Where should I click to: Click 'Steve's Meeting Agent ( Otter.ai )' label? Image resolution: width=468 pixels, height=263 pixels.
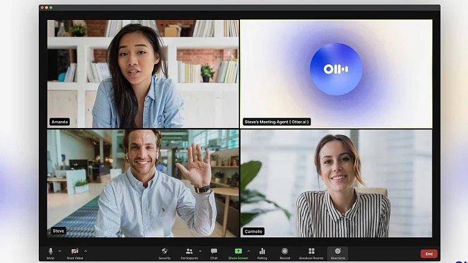277,122
